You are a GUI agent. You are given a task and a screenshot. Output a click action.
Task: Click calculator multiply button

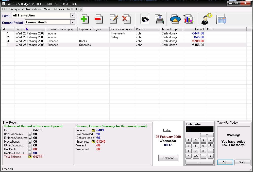click(210, 146)
